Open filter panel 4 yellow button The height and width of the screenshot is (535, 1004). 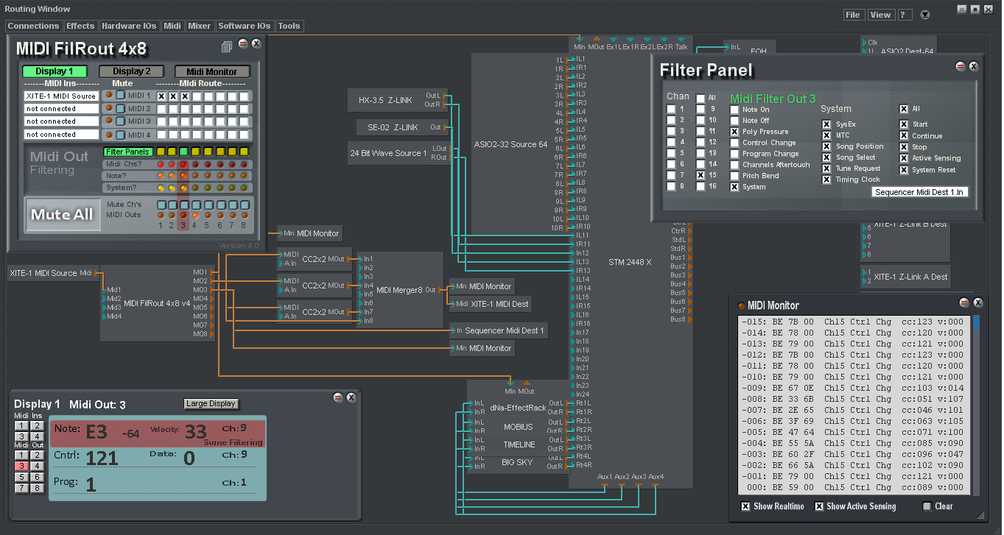(197, 152)
